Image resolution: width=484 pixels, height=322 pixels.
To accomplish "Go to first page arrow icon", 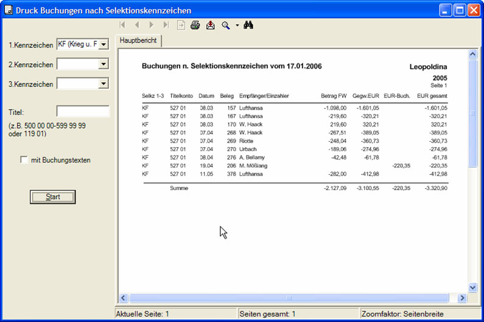I will (x=123, y=25).
